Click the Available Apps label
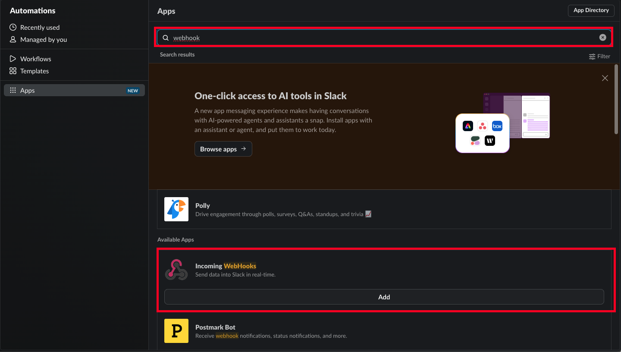The image size is (621, 352). (176, 239)
